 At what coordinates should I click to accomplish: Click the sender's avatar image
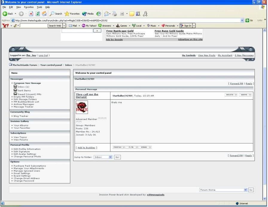coord(82,107)
